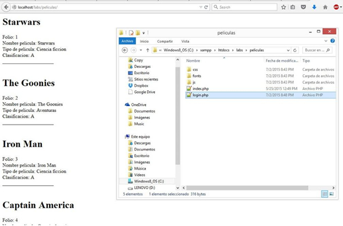Open Videos under Este equipo

[139, 175]
